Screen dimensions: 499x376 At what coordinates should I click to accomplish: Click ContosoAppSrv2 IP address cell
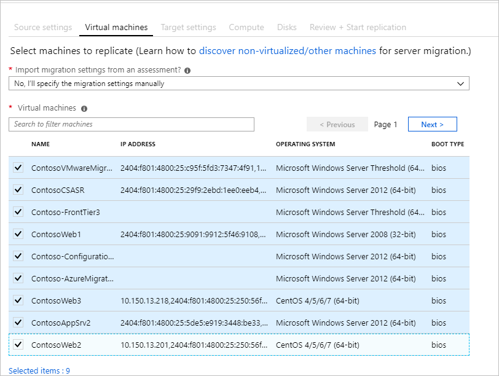click(194, 323)
